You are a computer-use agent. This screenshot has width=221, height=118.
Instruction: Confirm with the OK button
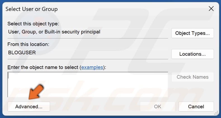click(157, 107)
